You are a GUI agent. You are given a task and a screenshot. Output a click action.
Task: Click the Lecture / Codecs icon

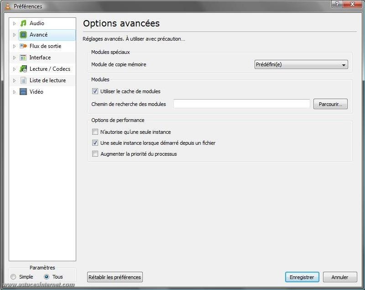(x=23, y=69)
